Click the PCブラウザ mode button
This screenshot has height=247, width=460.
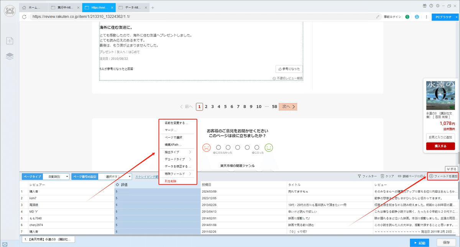click(x=442, y=17)
